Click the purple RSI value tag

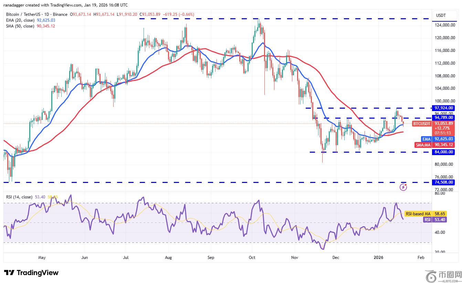pos(427,220)
